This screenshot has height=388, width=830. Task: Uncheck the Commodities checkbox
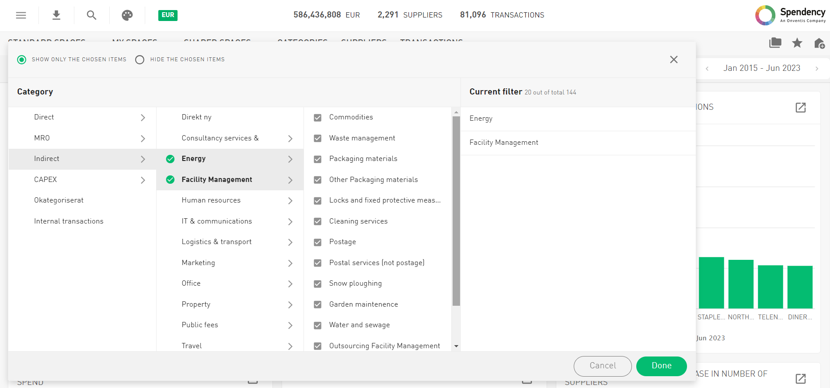pos(318,118)
